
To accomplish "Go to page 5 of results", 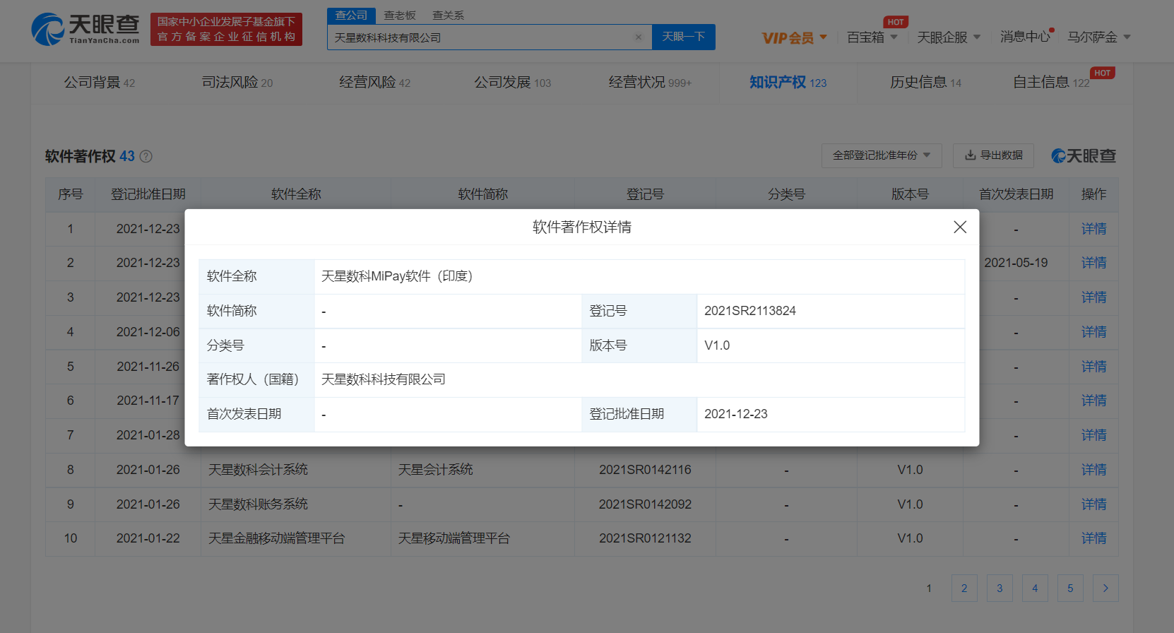I will [x=1070, y=588].
